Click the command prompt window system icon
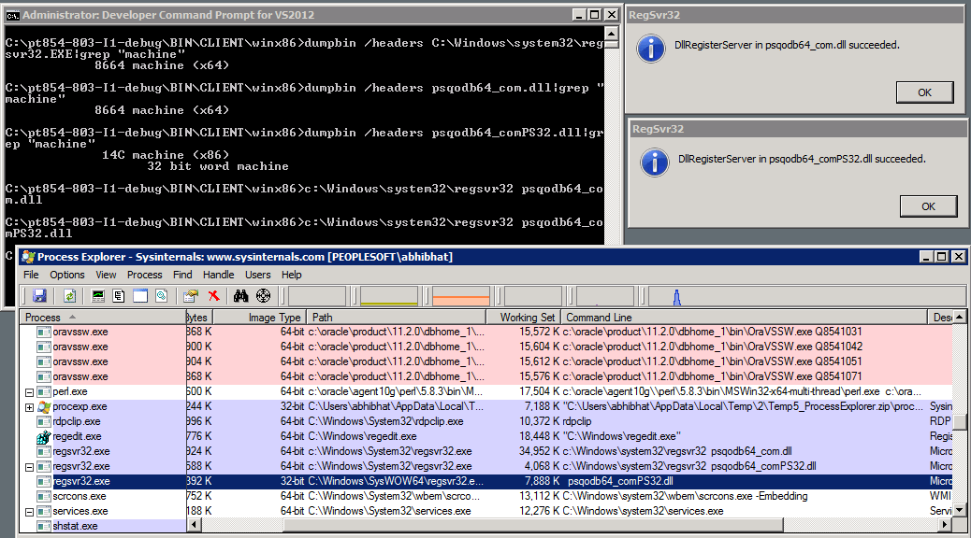Image resolution: width=971 pixels, height=538 pixels. tap(13, 15)
